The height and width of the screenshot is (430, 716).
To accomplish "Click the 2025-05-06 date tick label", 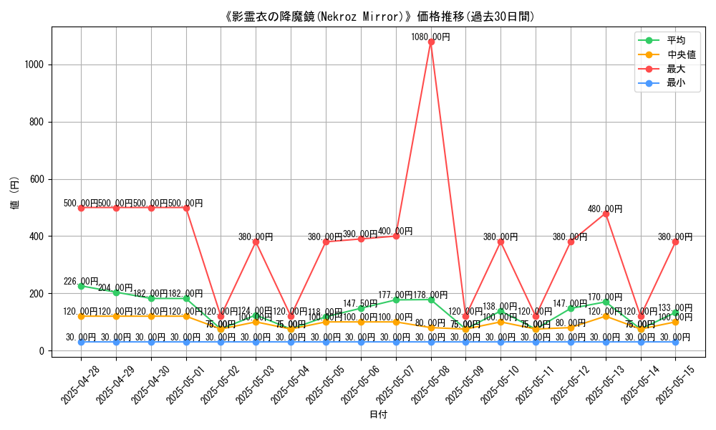I will click(x=360, y=385).
